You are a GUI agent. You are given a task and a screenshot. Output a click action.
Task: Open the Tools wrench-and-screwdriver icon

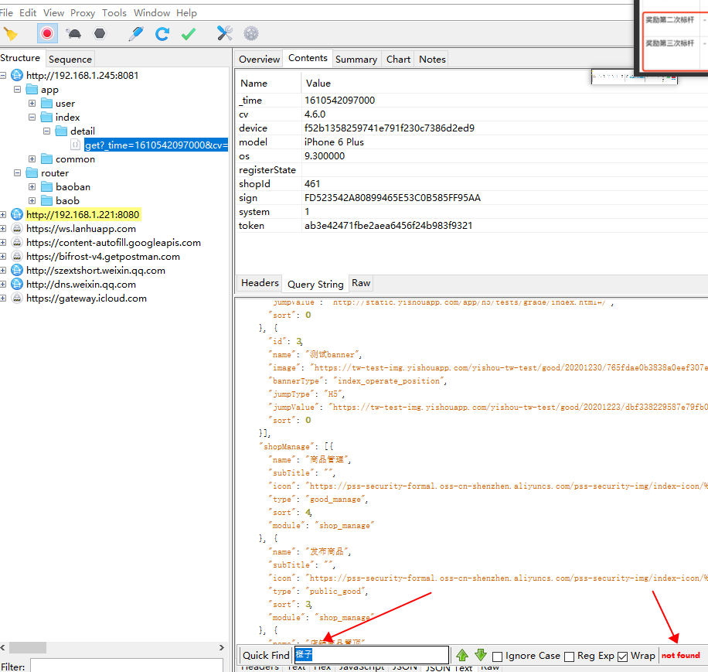pos(224,34)
